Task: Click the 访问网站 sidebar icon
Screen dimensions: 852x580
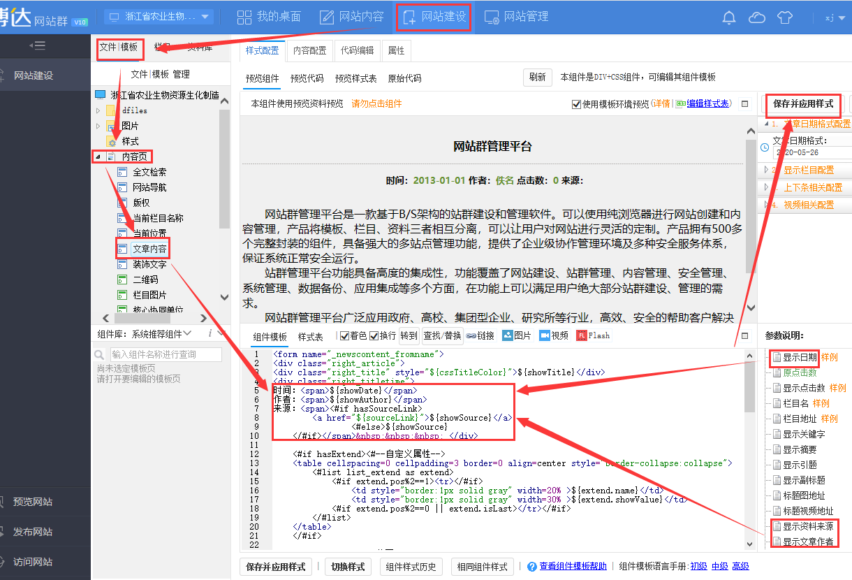Action: pos(2,562)
